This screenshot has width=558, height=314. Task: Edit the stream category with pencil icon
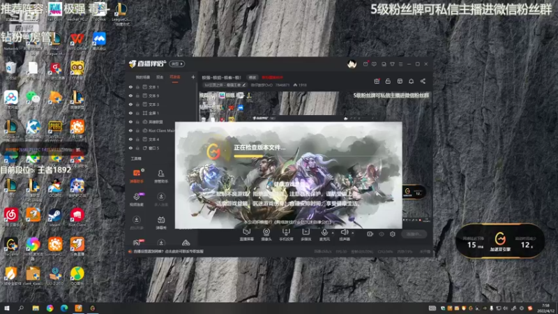tap(243, 85)
